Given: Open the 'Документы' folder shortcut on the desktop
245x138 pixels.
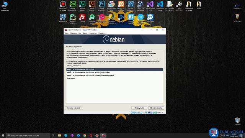Looking at the screenshot, I should coord(189,6).
